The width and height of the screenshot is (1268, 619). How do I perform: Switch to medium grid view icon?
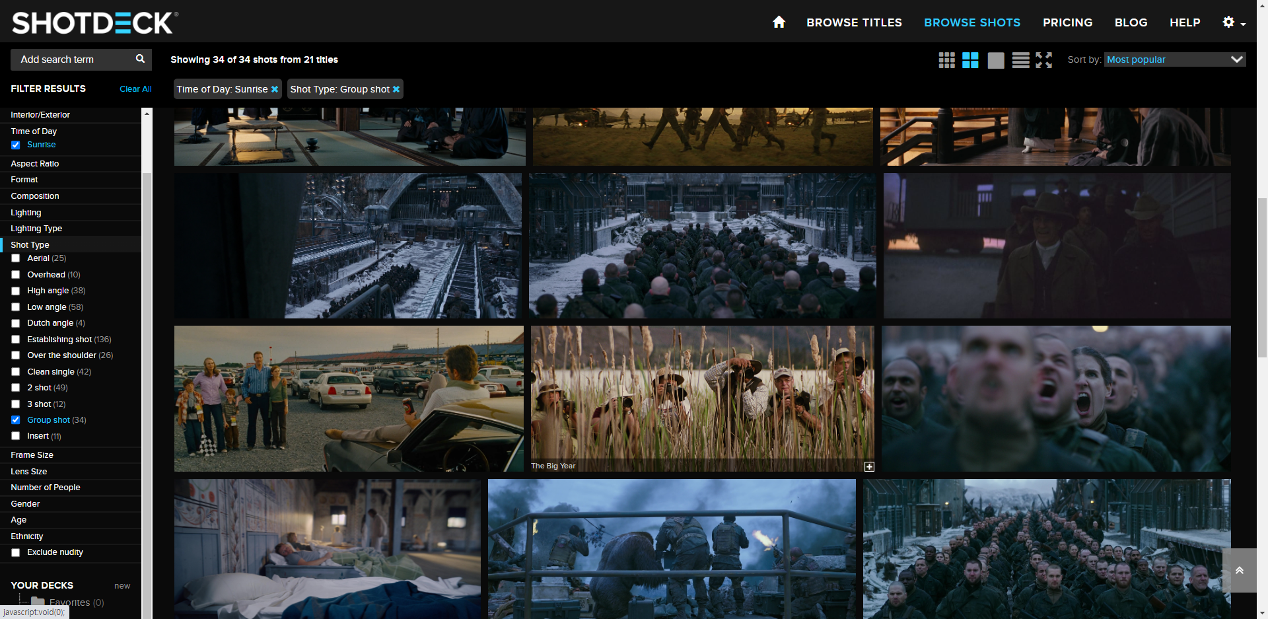[x=970, y=60]
